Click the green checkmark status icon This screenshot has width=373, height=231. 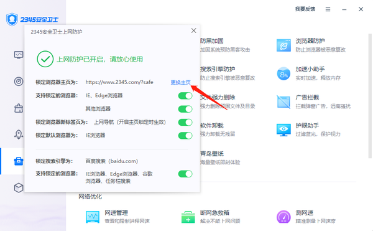click(x=45, y=59)
